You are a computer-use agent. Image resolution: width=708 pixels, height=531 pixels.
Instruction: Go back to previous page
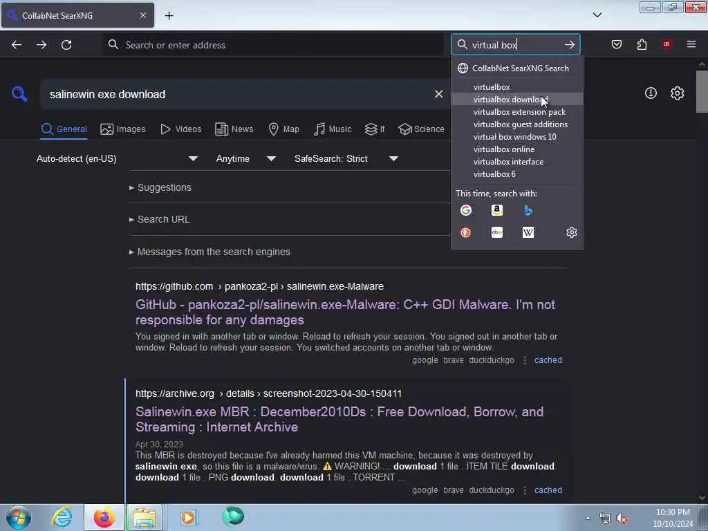tap(17, 45)
